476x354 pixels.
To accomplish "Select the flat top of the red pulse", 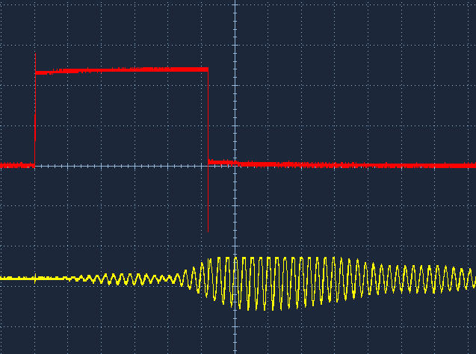I will (x=120, y=70).
